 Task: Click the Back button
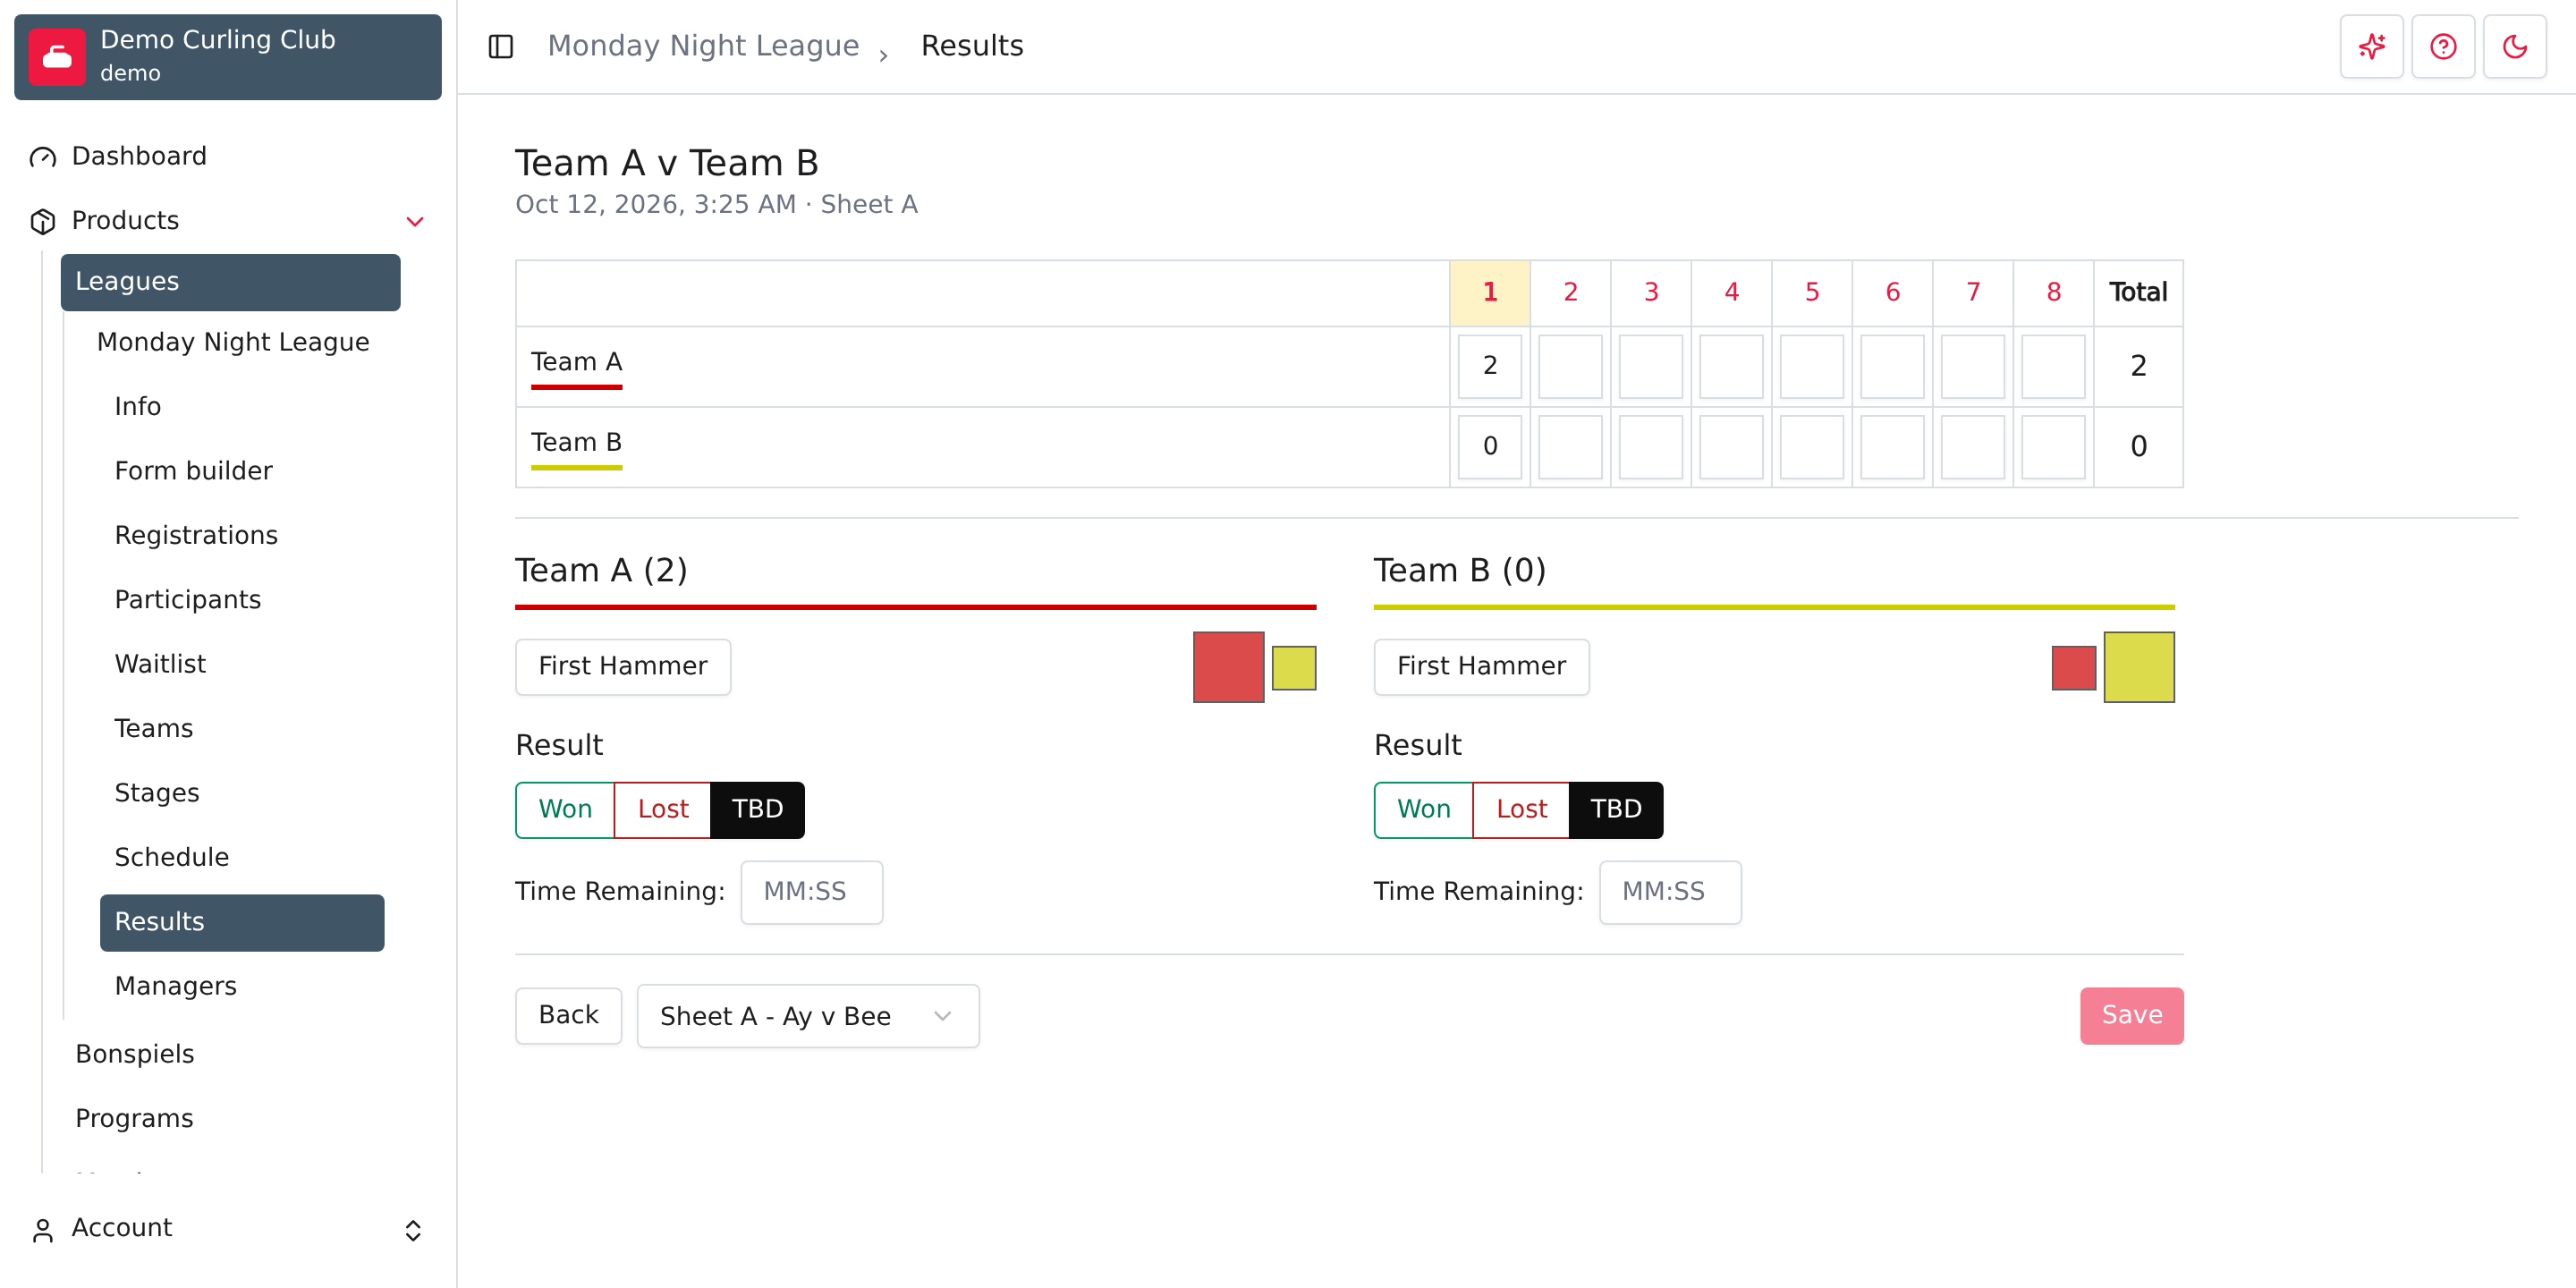tap(568, 1016)
